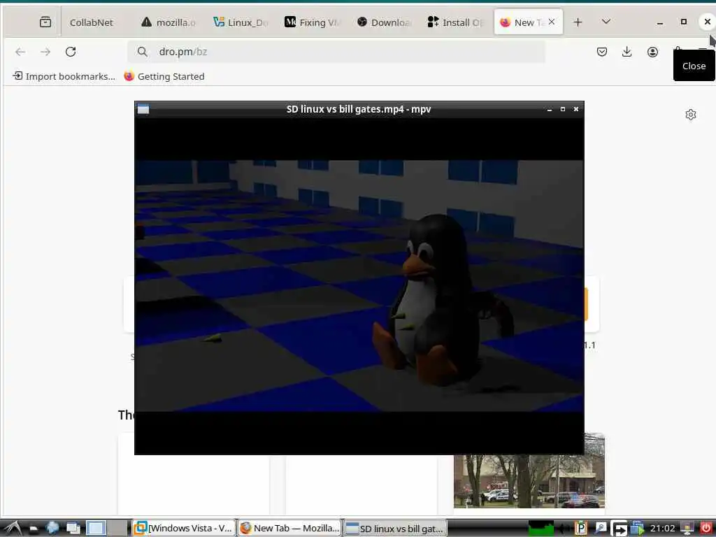This screenshot has width=716, height=537.
Task: Switch to SD linux vs bill gates taskbar entry
Action: [395, 529]
